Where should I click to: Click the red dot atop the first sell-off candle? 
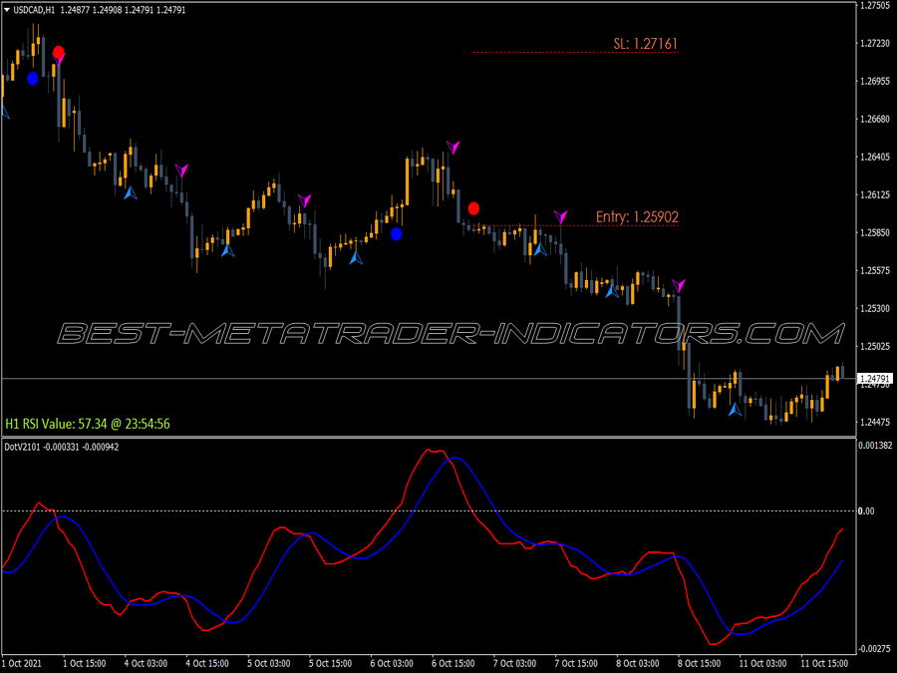[x=59, y=52]
